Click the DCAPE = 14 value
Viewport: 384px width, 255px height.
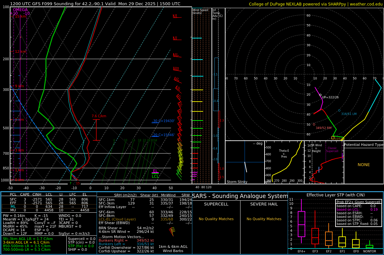pyautogui.click(x=14, y=230)
